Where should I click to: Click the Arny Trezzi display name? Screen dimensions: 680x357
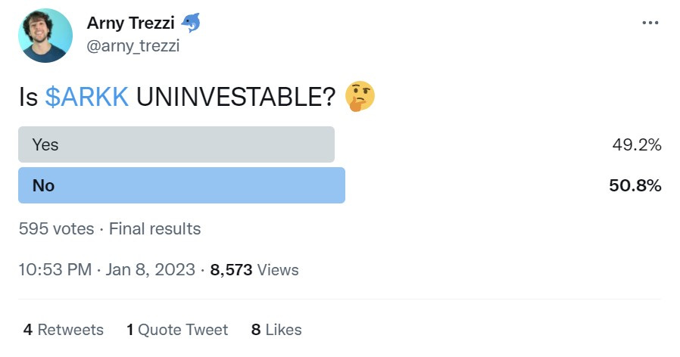point(130,23)
